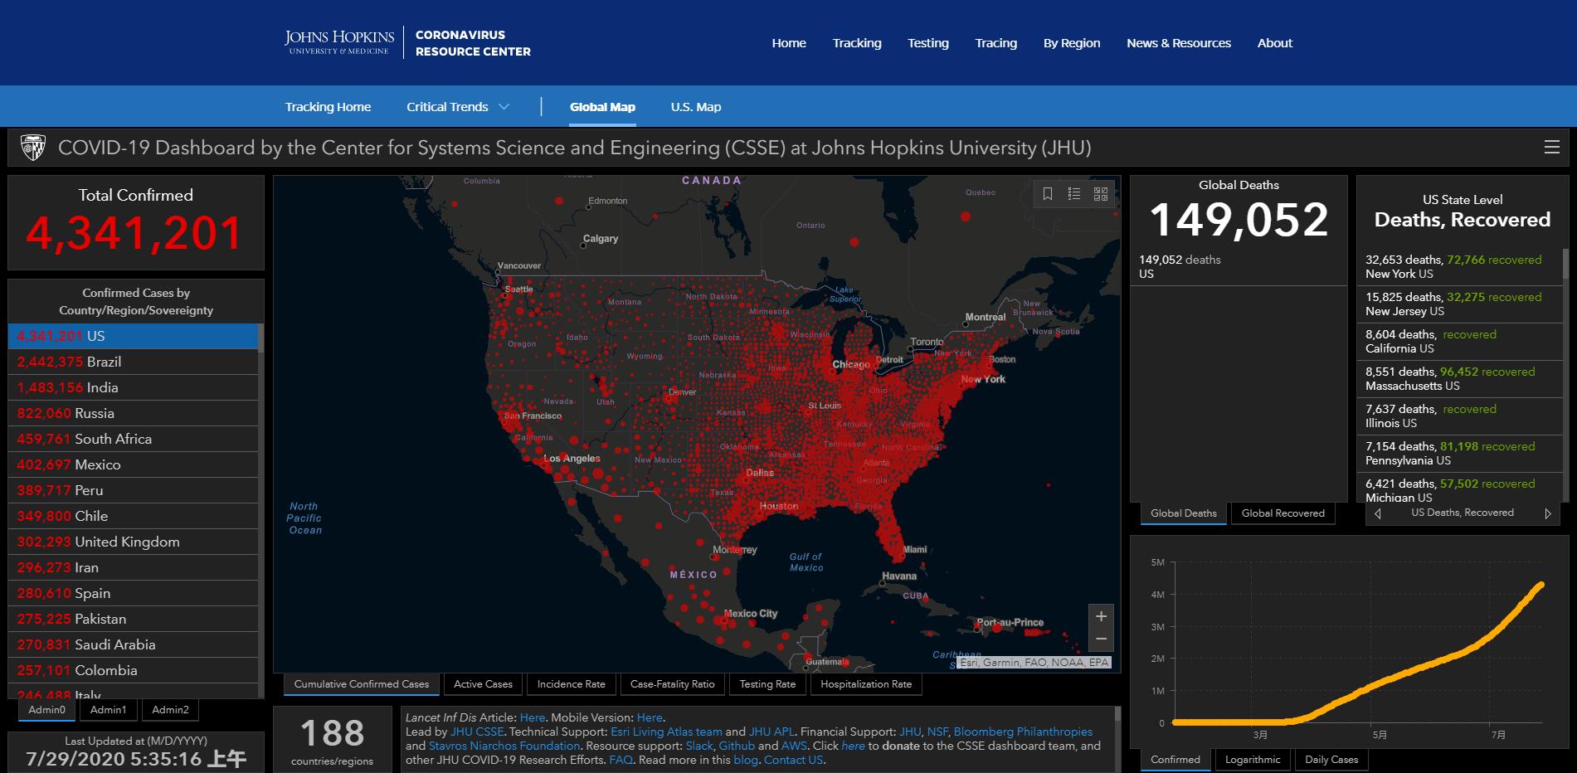This screenshot has height=773, width=1577.
Task: Click the Johns Hopkins shield logo
Action: click(x=32, y=148)
